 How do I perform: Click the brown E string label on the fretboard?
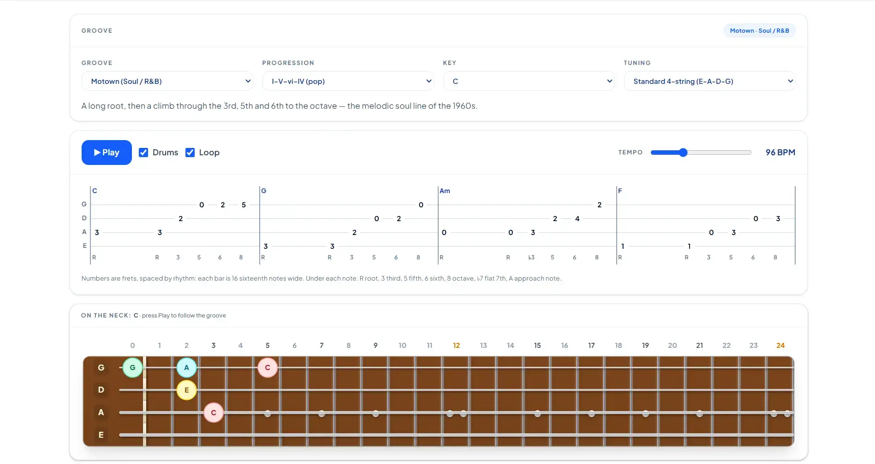101,435
